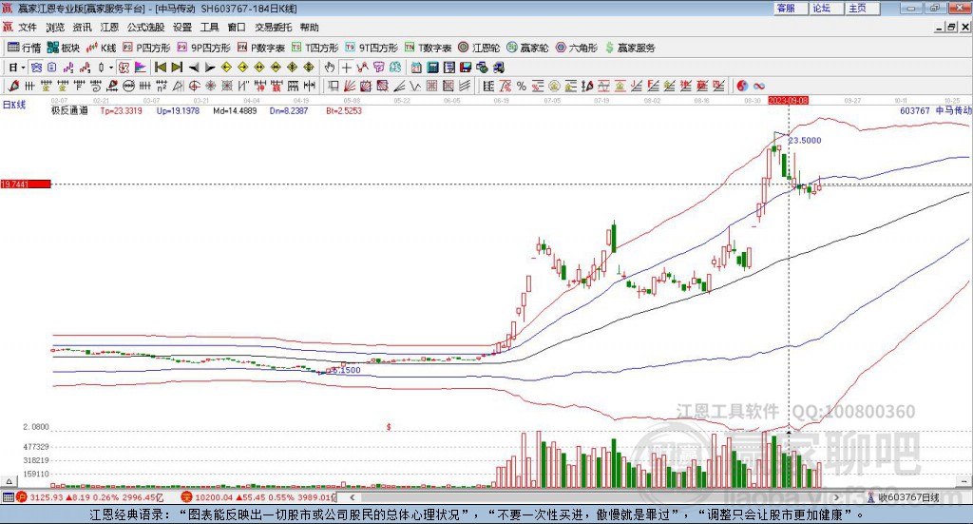Click the 沪 index status entry 3125.93
Image resolution: width=973 pixels, height=524 pixels.
[x=89, y=497]
